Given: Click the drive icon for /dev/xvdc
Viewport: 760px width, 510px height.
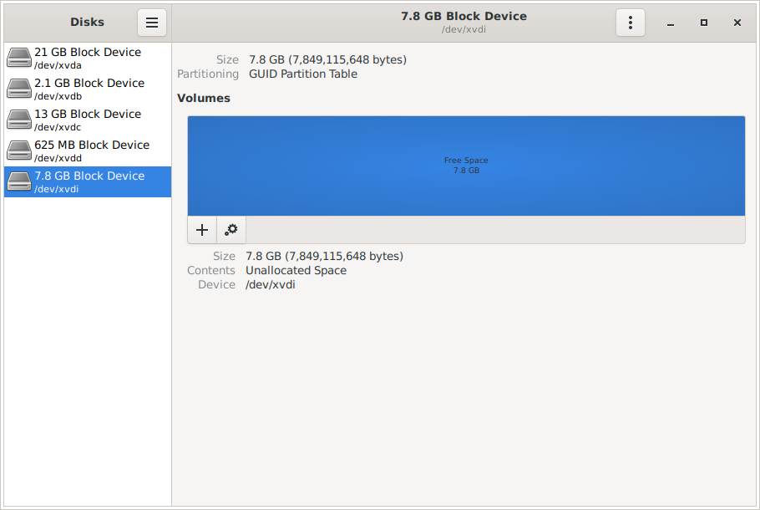Looking at the screenshot, I should click(18, 120).
